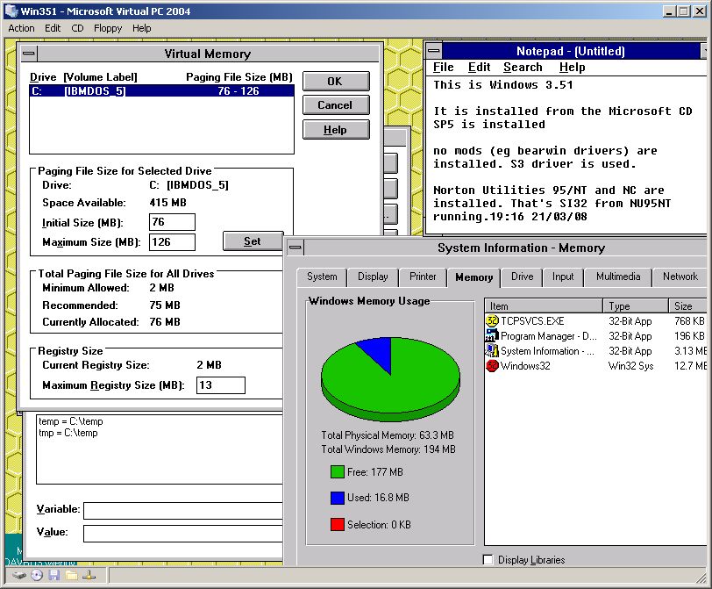Enable the Display Libraries checkbox
This screenshot has height=589, width=712.
coord(488,560)
